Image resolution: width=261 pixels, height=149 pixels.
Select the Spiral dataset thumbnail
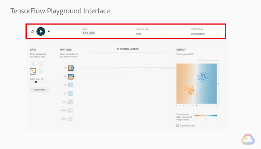pos(40,72)
